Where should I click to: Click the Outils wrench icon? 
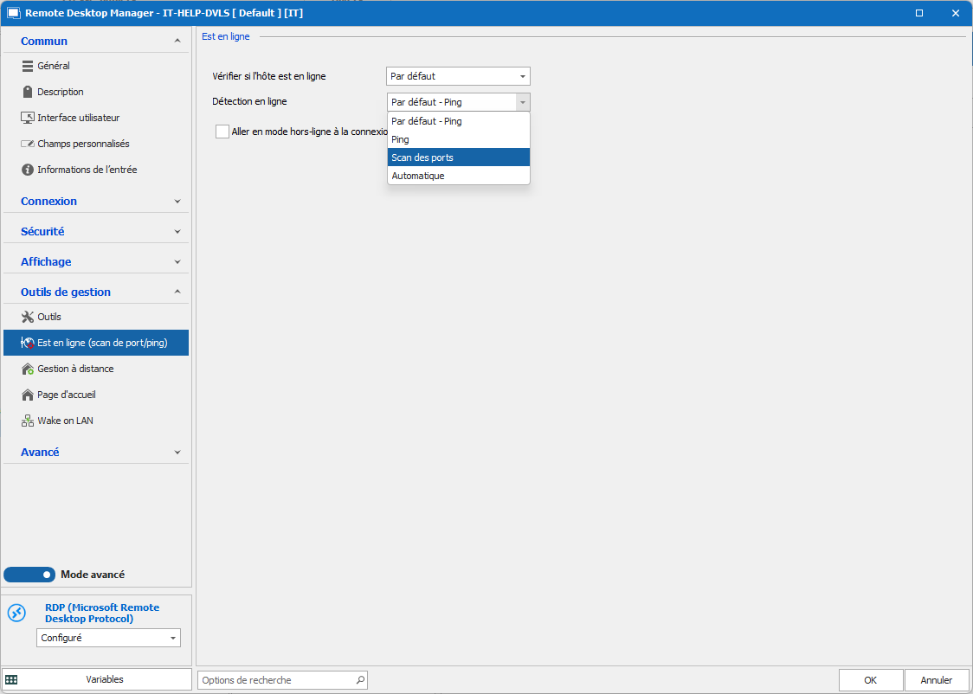pos(28,317)
